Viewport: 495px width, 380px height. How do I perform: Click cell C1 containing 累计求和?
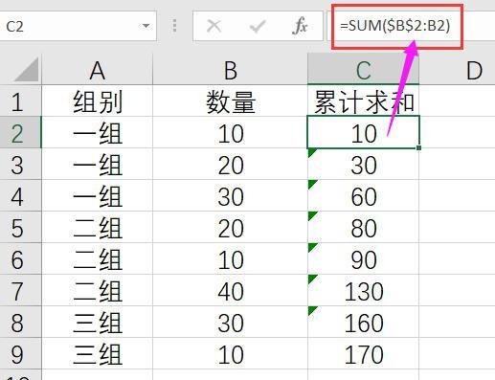(363, 101)
